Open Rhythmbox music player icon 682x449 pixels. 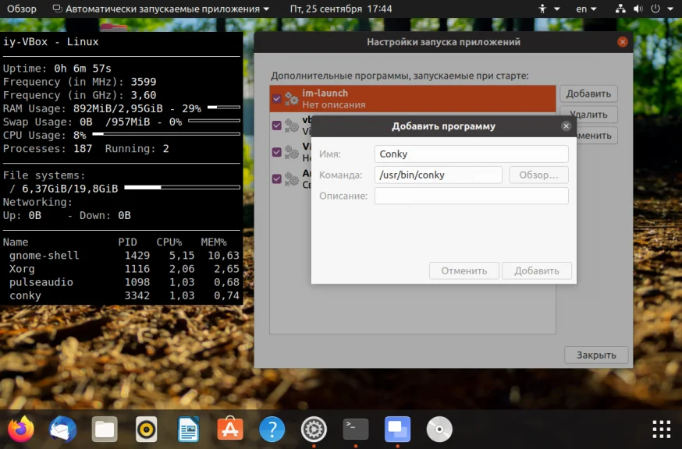[146, 429]
